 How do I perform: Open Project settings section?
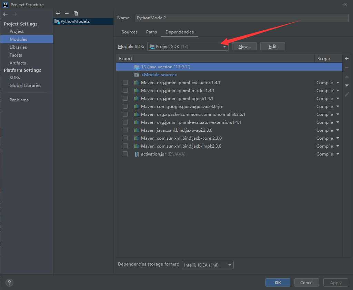tap(17, 31)
